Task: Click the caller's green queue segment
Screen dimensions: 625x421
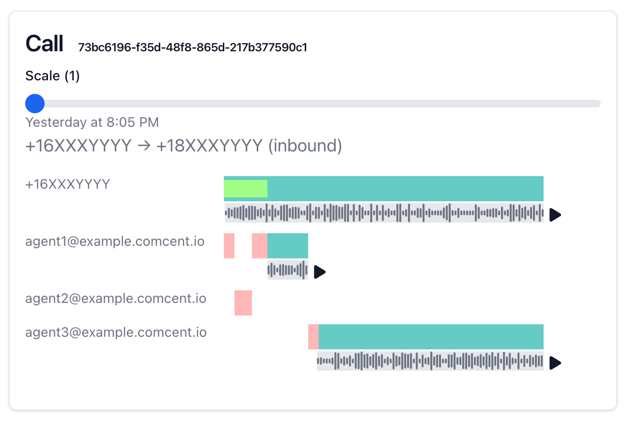Action: pyautogui.click(x=246, y=189)
